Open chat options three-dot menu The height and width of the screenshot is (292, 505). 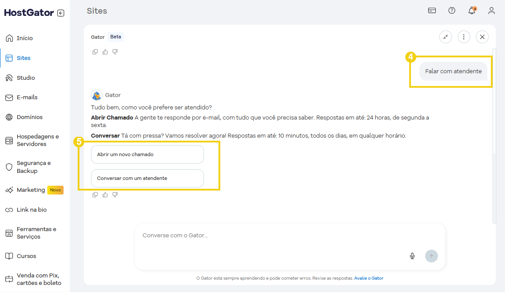coord(464,37)
